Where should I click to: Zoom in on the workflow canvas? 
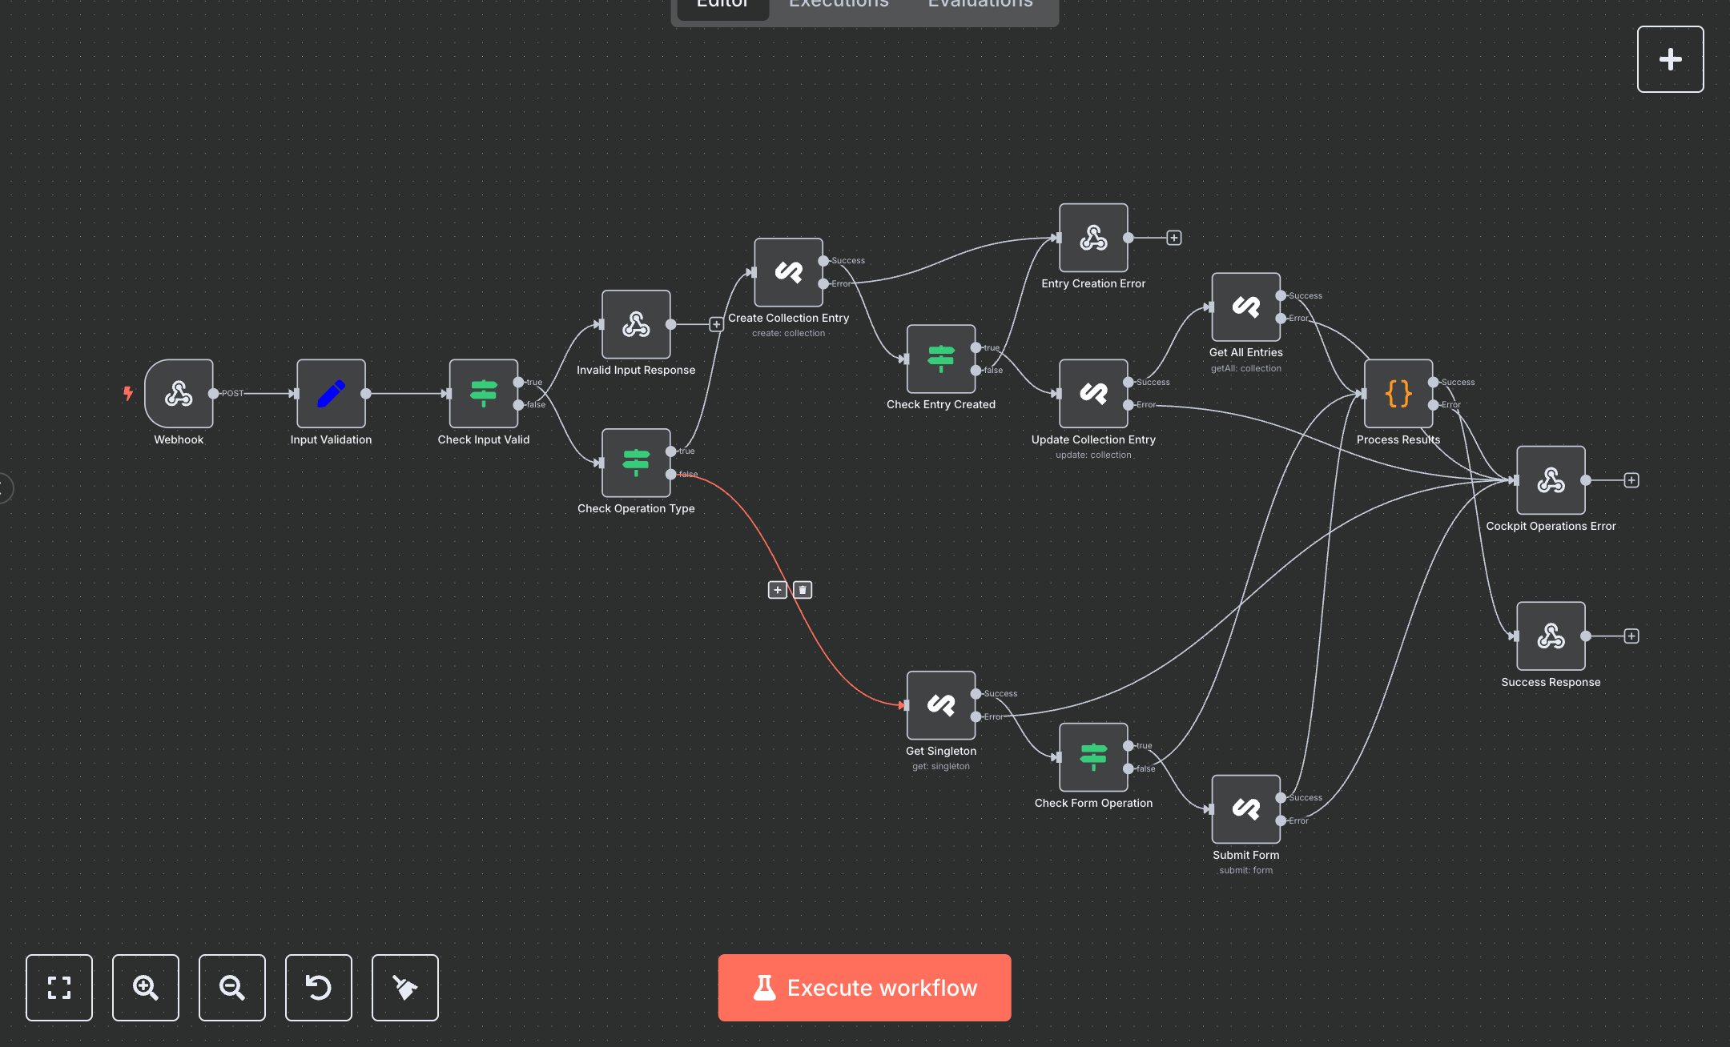click(x=146, y=987)
